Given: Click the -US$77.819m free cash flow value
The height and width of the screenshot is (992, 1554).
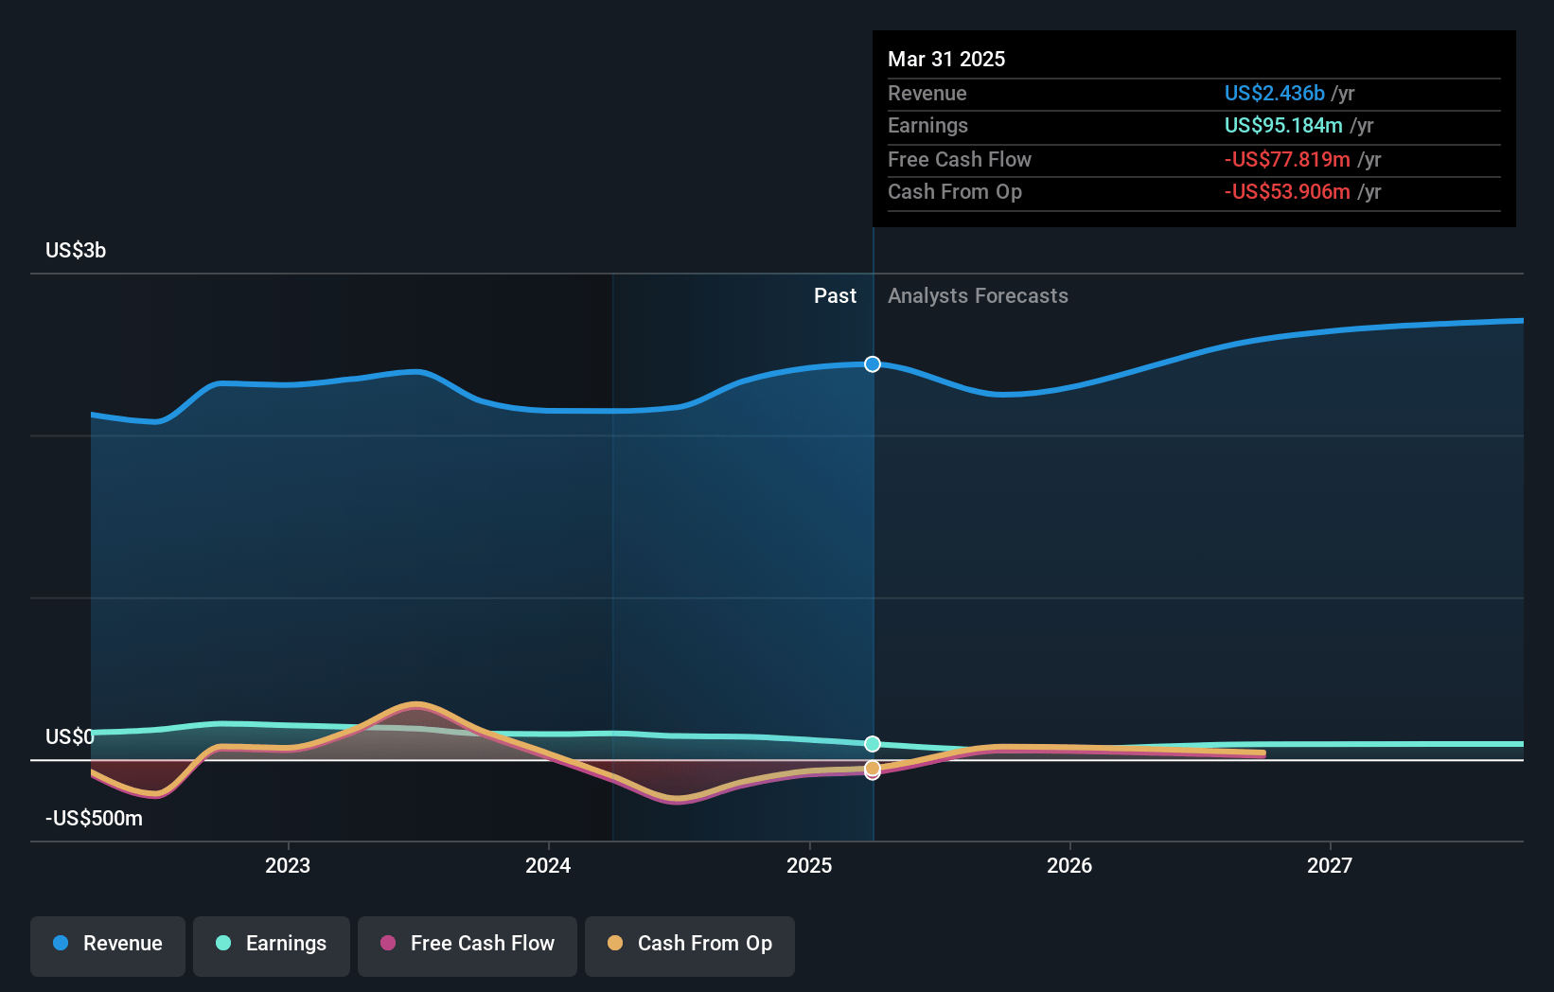Looking at the screenshot, I should pyautogui.click(x=1287, y=160).
